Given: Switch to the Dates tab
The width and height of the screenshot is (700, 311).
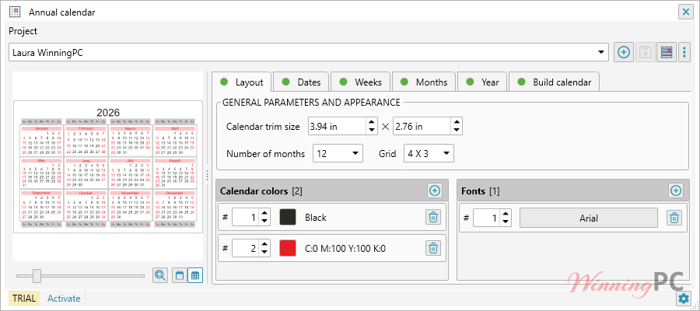Looking at the screenshot, I should (301, 82).
